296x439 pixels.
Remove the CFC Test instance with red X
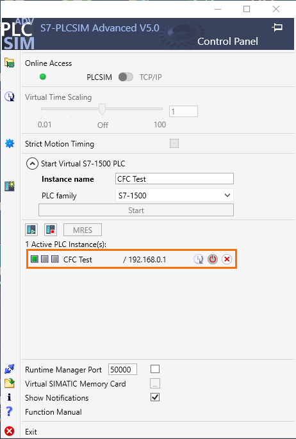point(227,259)
